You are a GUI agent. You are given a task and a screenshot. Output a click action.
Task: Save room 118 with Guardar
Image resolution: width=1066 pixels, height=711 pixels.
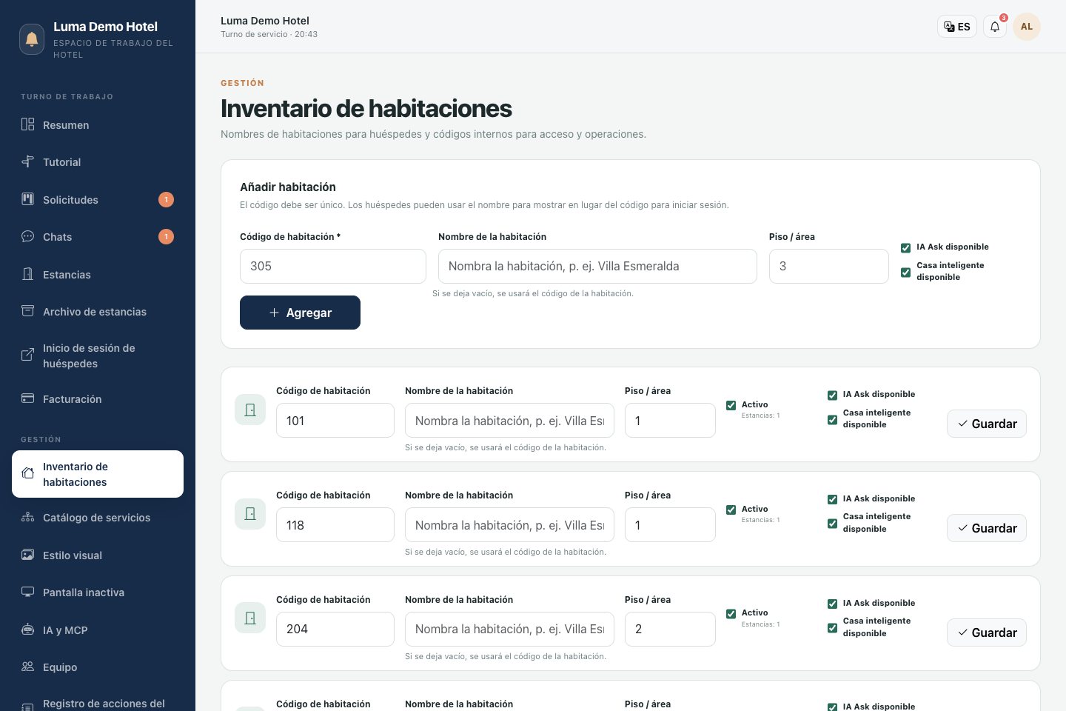click(x=986, y=528)
